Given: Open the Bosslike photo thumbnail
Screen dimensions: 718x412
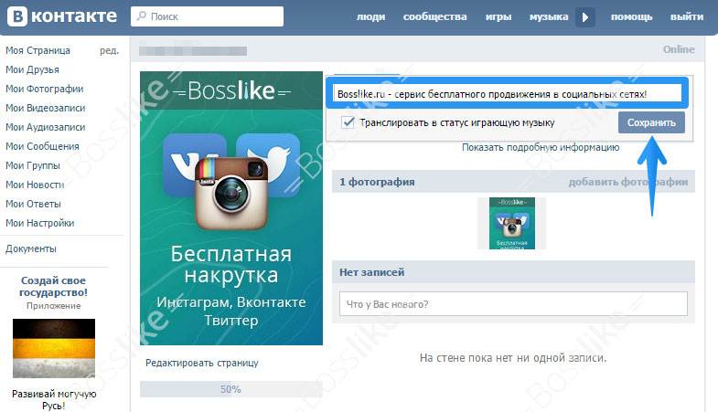Looking at the screenshot, I should pyautogui.click(x=512, y=223).
